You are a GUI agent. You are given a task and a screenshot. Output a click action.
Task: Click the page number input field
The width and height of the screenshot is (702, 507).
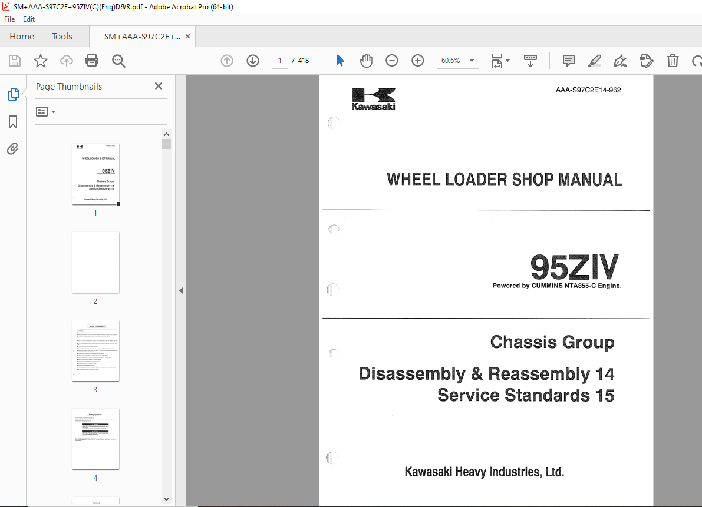[x=280, y=60]
